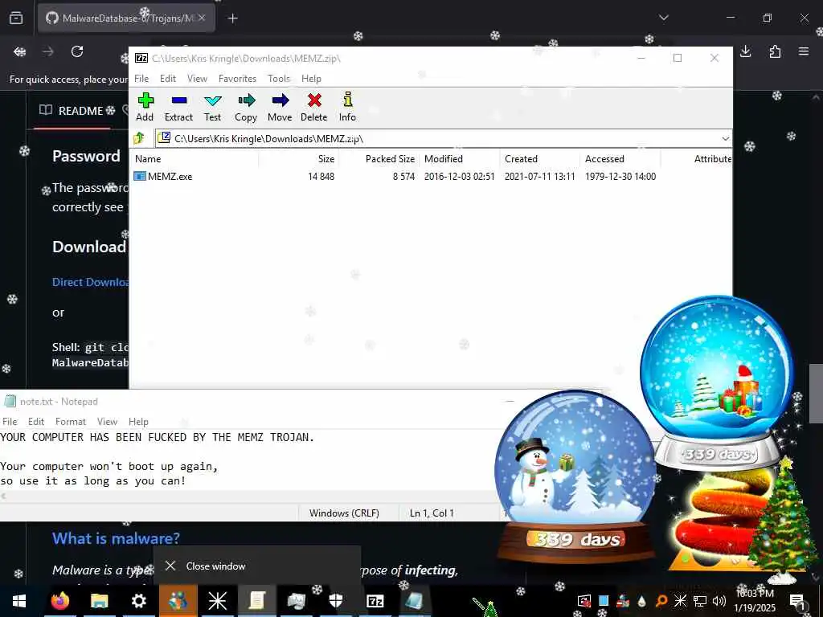The image size is (823, 617).
Task: Click the snowman snow globe widget
Action: point(576,476)
